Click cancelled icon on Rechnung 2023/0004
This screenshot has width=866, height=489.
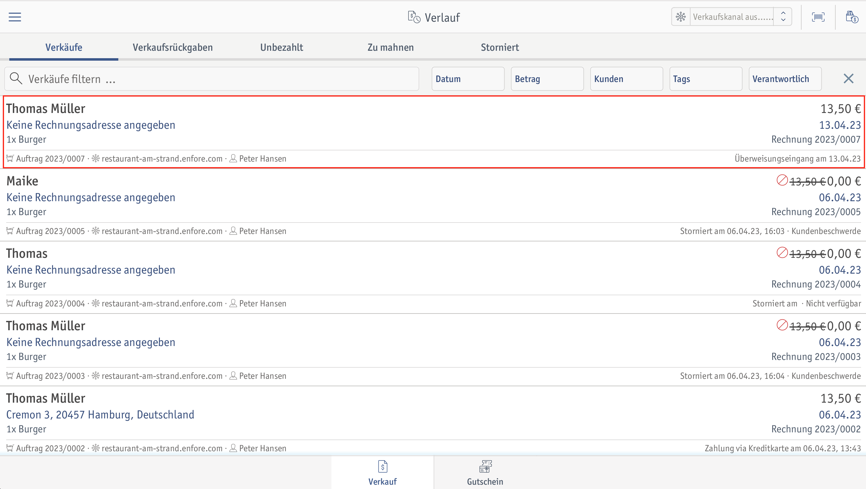point(782,253)
